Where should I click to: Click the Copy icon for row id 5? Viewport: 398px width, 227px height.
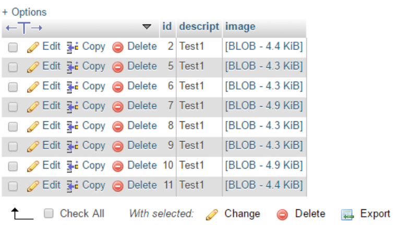pyautogui.click(x=72, y=67)
